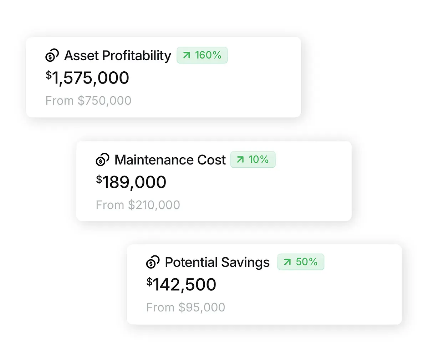428x356 pixels.
Task: Click the dollar icon beside Potential Savings
Action: click(153, 262)
